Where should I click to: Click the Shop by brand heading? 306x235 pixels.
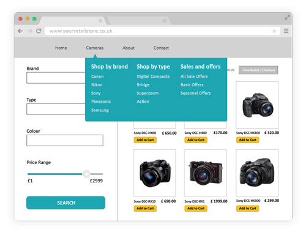coord(110,67)
